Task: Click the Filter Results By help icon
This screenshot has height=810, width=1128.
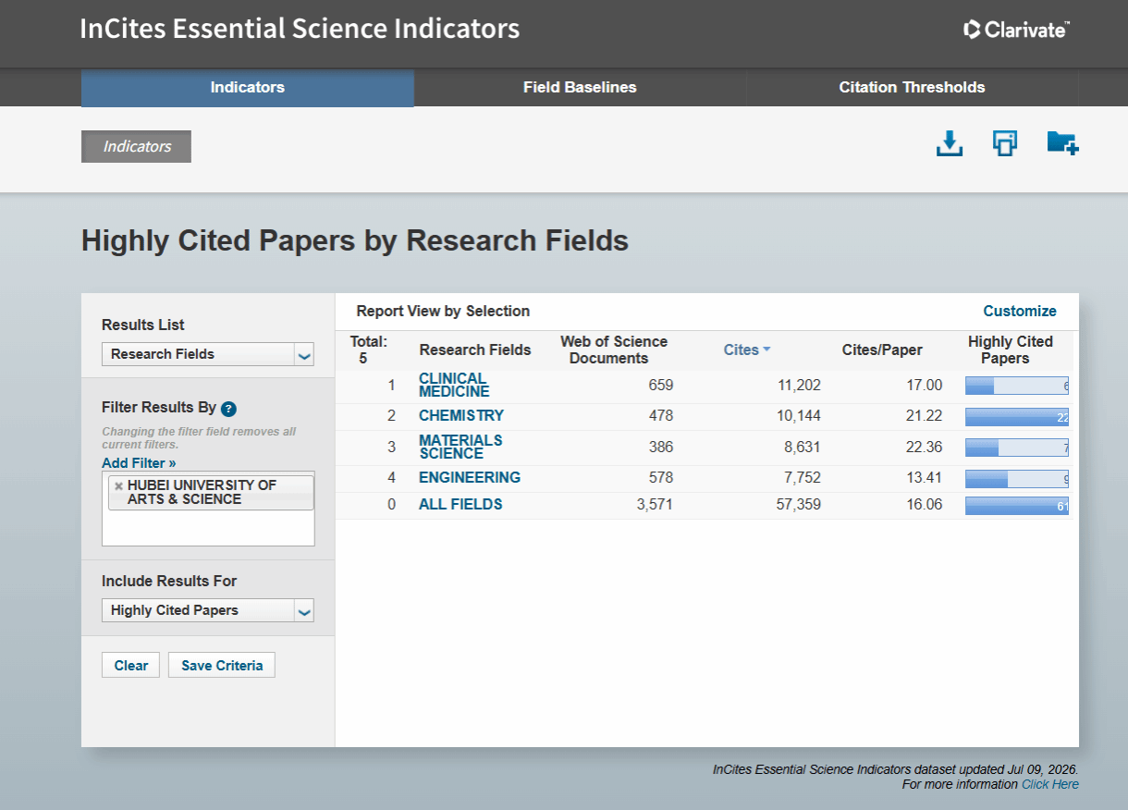Action: coord(228,409)
